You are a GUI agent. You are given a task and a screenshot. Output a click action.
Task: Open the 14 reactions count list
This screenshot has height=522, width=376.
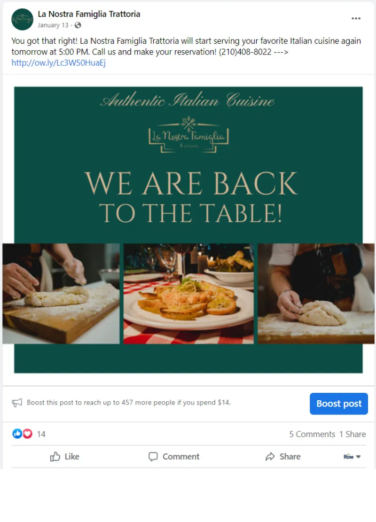(41, 434)
